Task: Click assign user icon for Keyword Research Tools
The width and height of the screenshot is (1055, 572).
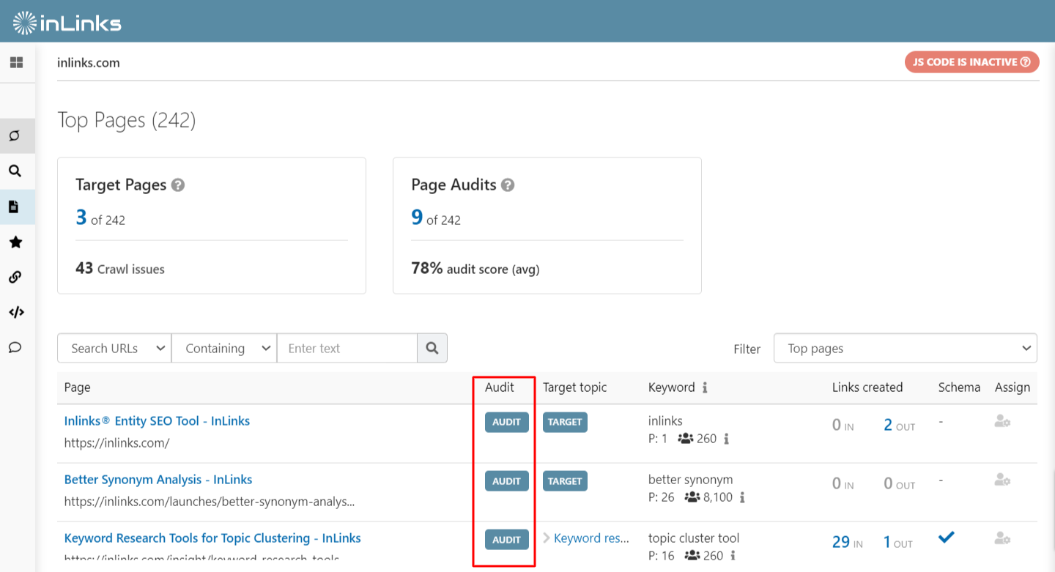Action: point(1002,538)
